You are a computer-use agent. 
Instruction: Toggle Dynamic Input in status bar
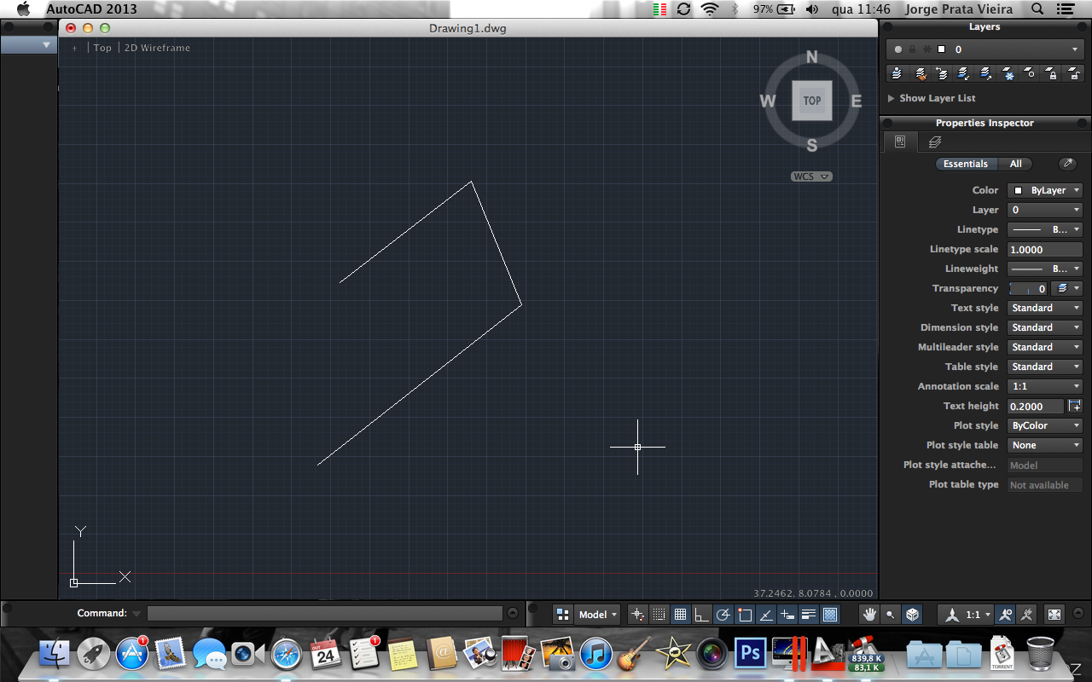coord(787,614)
